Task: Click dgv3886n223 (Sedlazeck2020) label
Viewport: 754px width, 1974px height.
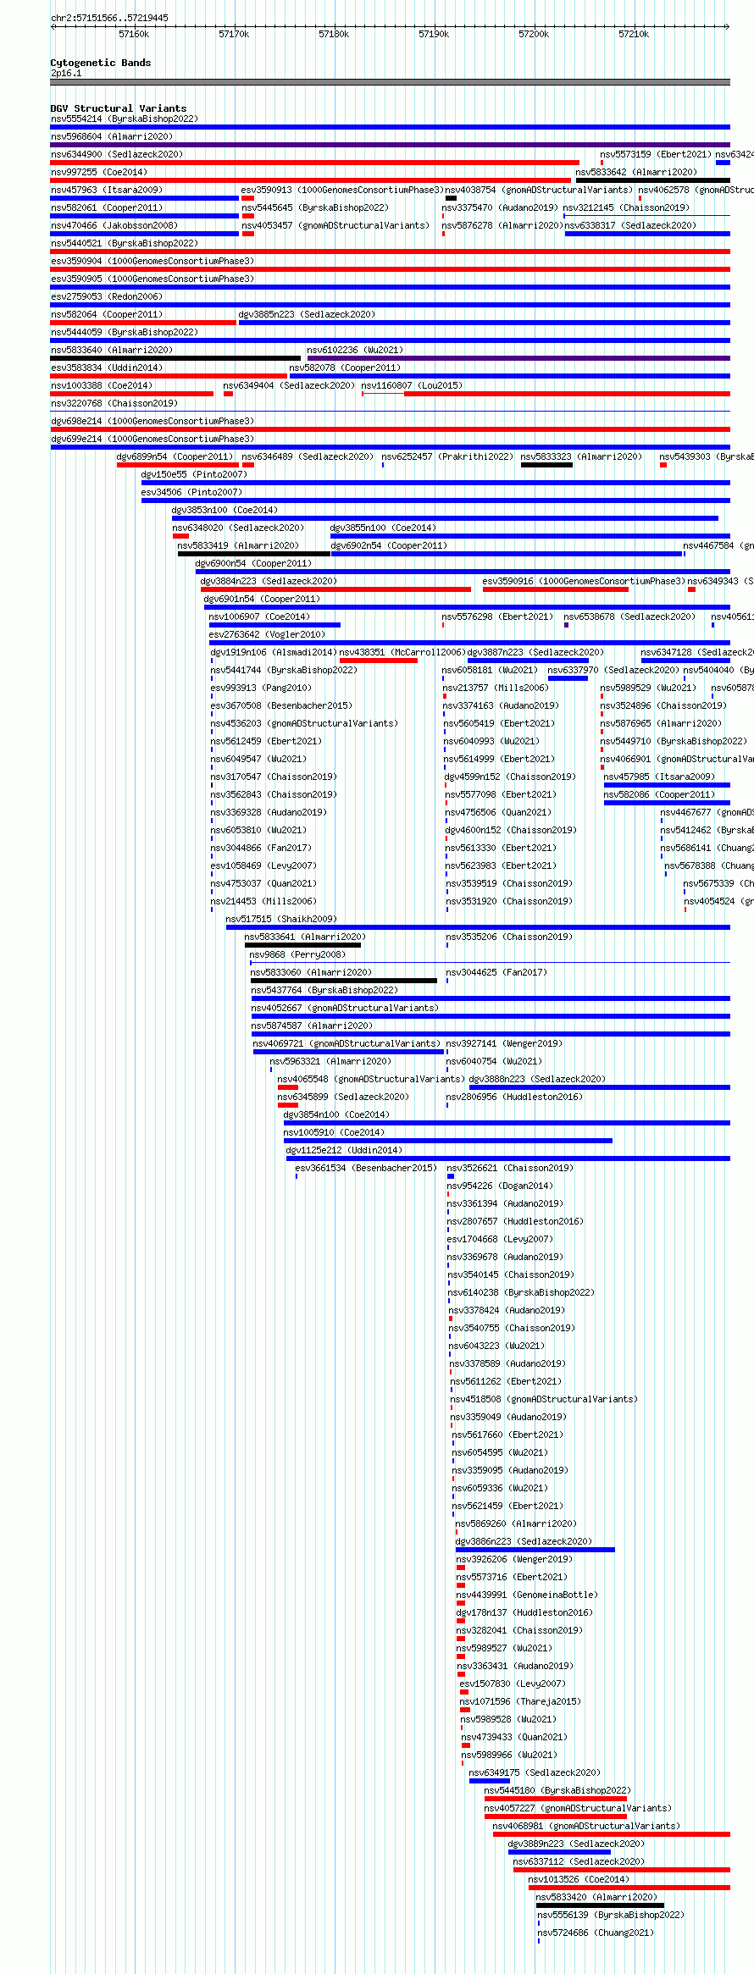Action: [524, 1541]
